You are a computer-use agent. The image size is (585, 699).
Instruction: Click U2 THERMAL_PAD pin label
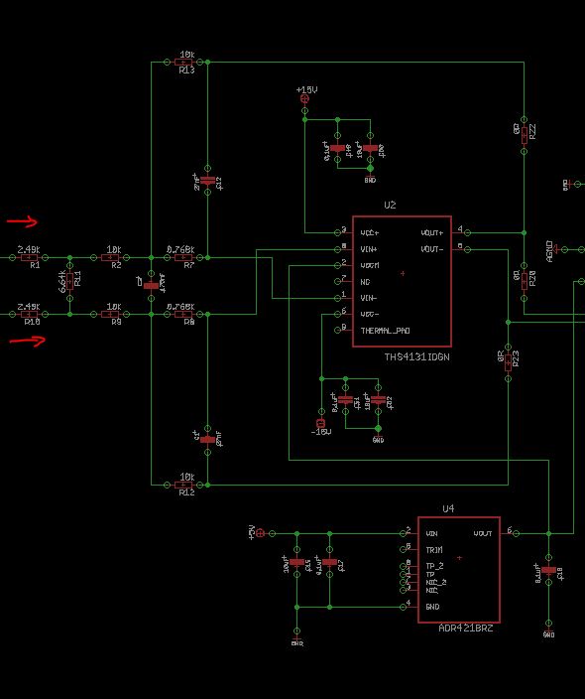click(385, 331)
